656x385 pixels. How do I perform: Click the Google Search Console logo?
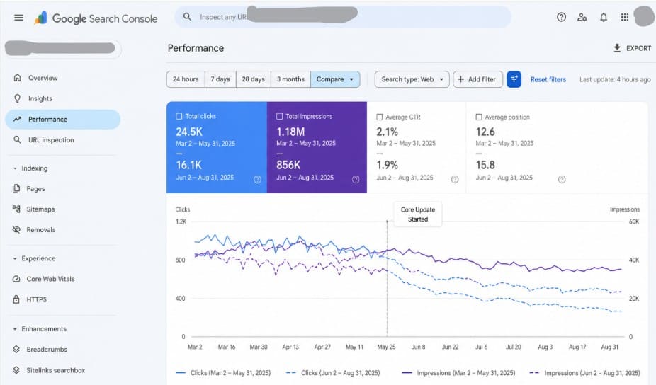(96, 18)
